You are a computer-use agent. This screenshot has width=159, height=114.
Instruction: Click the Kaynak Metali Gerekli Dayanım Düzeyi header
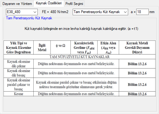pyautogui.click(x=137, y=48)
